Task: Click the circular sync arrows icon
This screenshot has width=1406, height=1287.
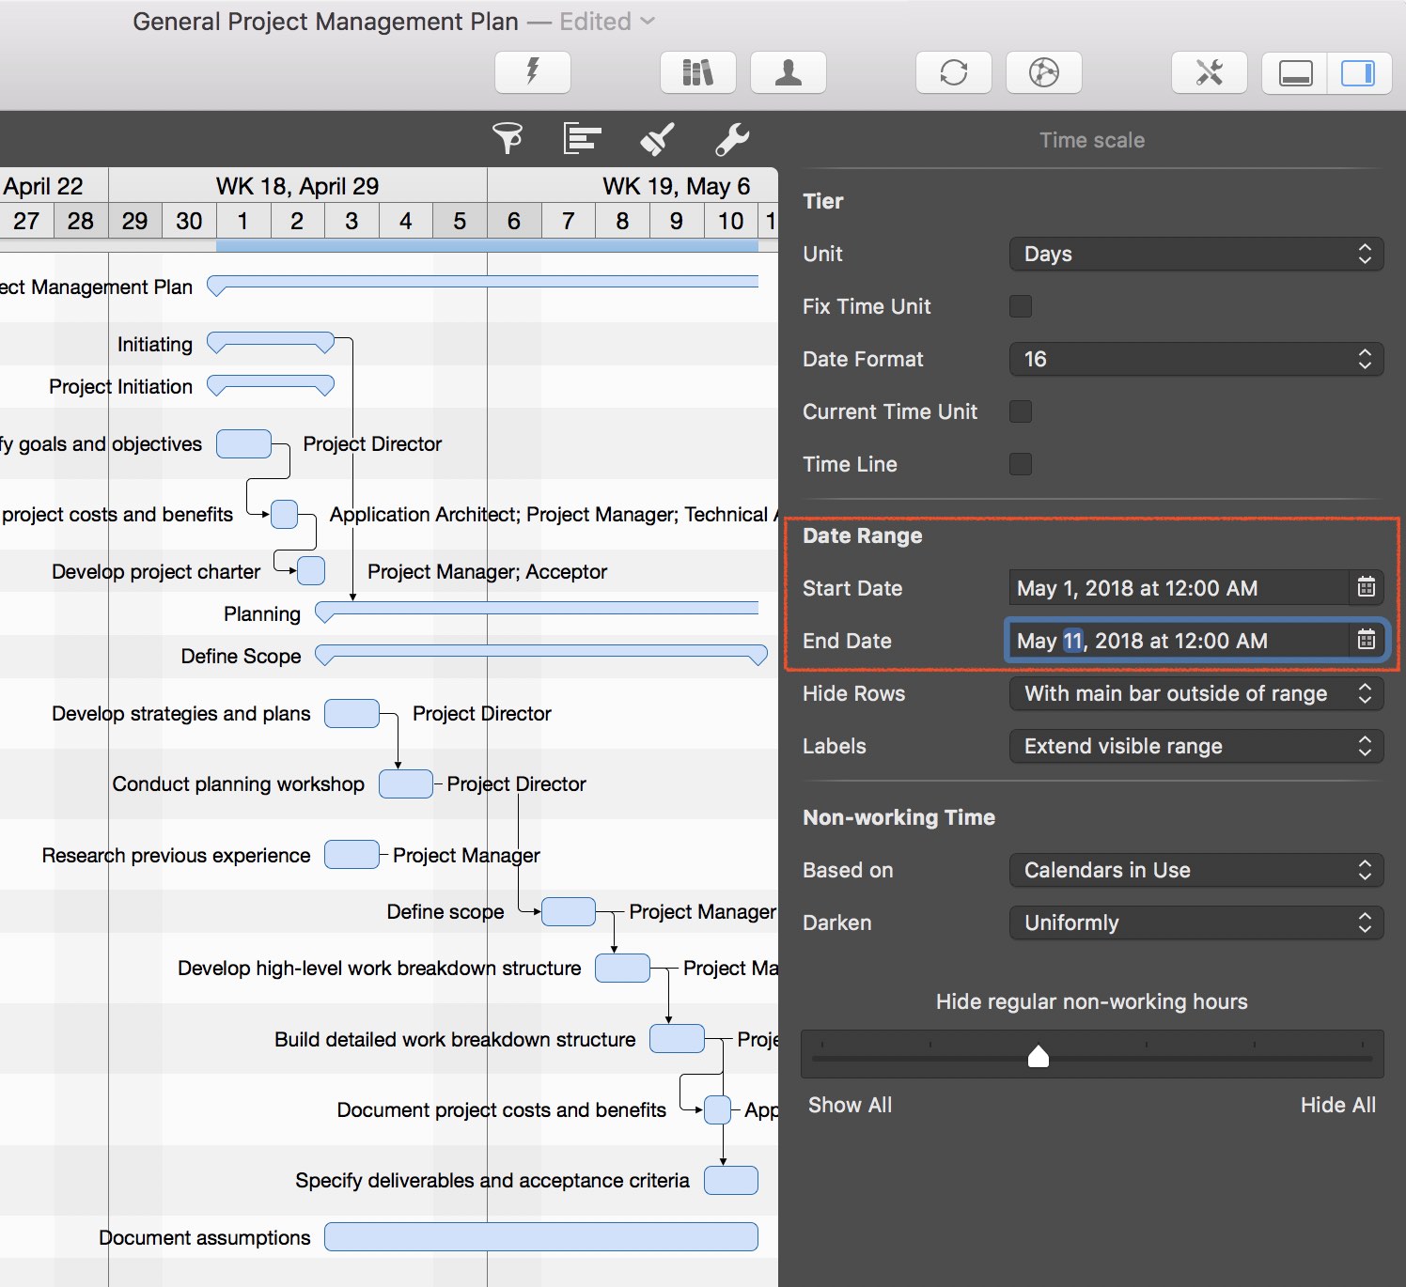Action: click(x=953, y=72)
